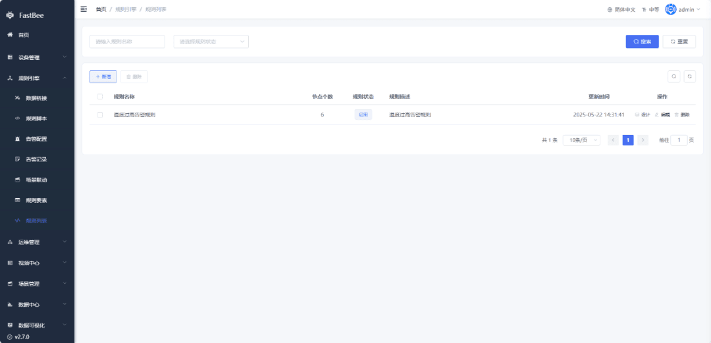Collapse the 规则引擎 menu chevron
This screenshot has height=343, width=711.
pyautogui.click(x=65, y=78)
